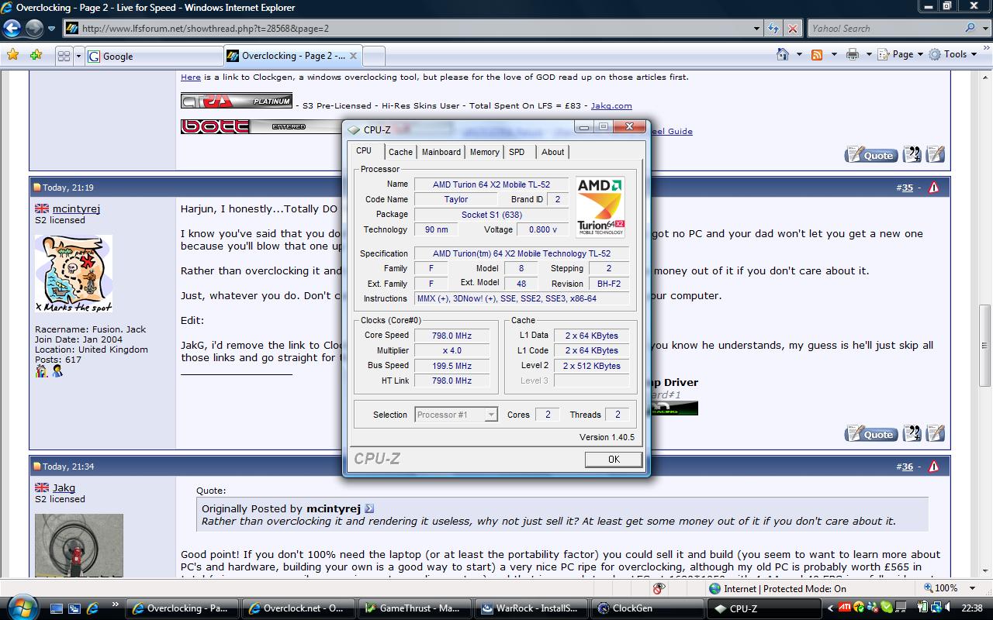The height and width of the screenshot is (620, 993).
Task: Open the #35 post permalink
Action: pyautogui.click(x=907, y=188)
